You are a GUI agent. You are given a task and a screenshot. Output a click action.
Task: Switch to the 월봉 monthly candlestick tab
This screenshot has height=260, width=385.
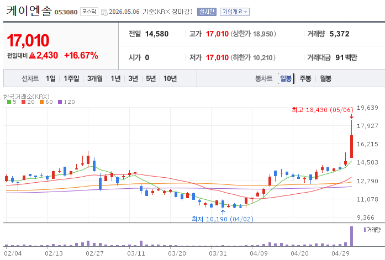click(x=325, y=78)
